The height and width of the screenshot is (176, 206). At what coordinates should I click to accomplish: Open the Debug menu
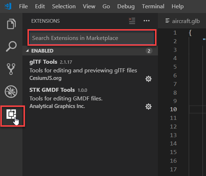(x=126, y=6)
